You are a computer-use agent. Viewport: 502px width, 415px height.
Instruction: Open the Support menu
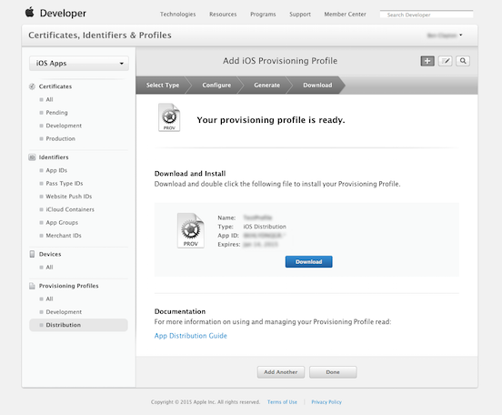[300, 15]
